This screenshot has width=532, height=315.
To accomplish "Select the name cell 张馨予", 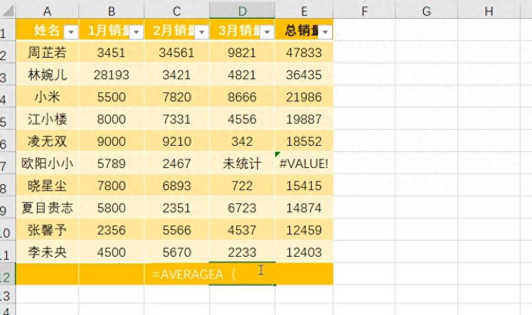I will click(x=47, y=230).
